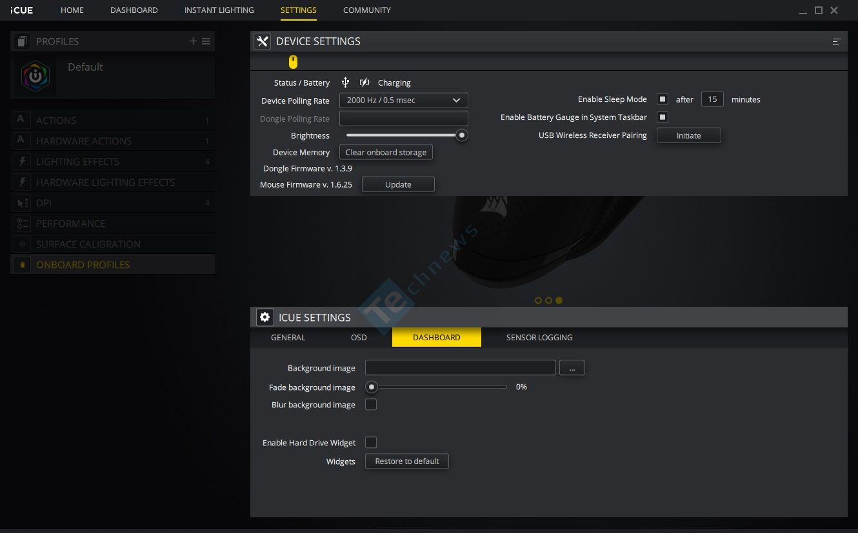Toggle Enable Battery Gauge in System Taskbar
This screenshot has width=858, height=533.
pyautogui.click(x=663, y=117)
